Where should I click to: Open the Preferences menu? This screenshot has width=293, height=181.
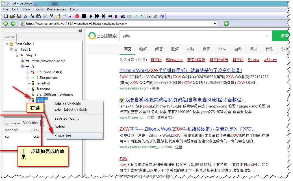pos(57,9)
